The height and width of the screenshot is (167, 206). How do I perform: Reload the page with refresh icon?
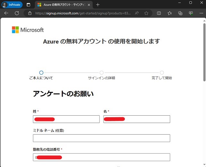tap(17, 13)
